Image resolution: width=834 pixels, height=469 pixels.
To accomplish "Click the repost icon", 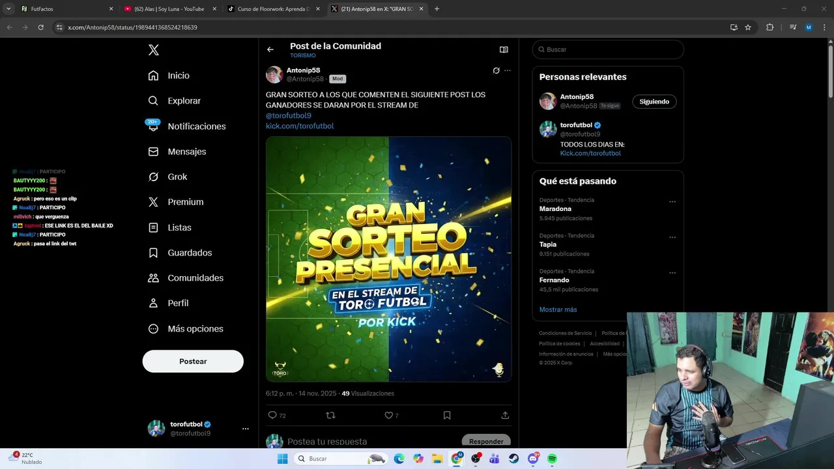I will [330, 416].
